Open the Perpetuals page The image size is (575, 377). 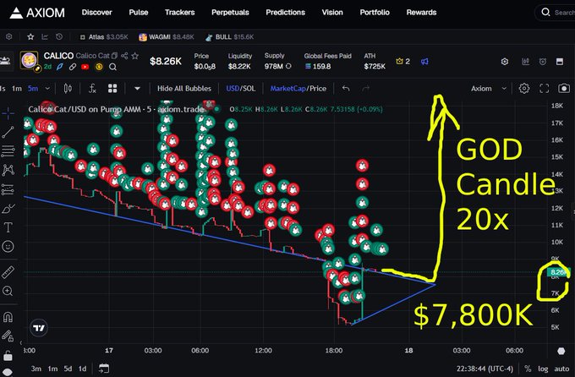230,13
